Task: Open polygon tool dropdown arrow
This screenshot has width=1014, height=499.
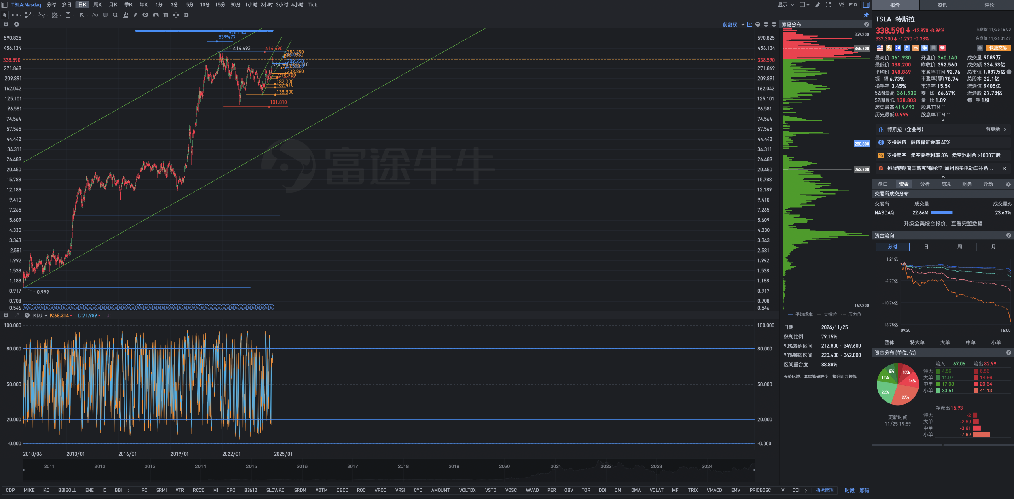Action: [34, 15]
